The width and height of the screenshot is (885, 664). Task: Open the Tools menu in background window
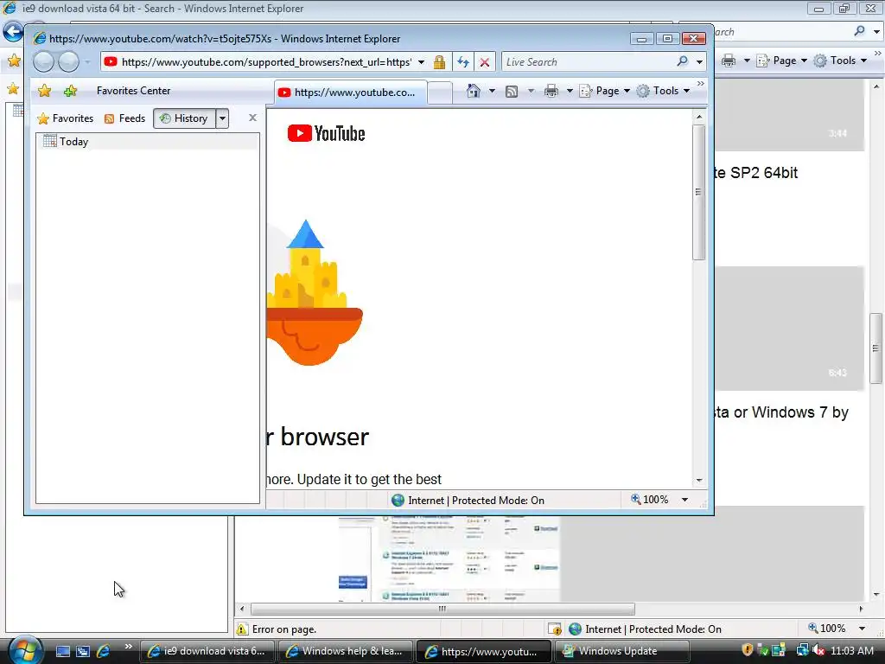click(840, 61)
